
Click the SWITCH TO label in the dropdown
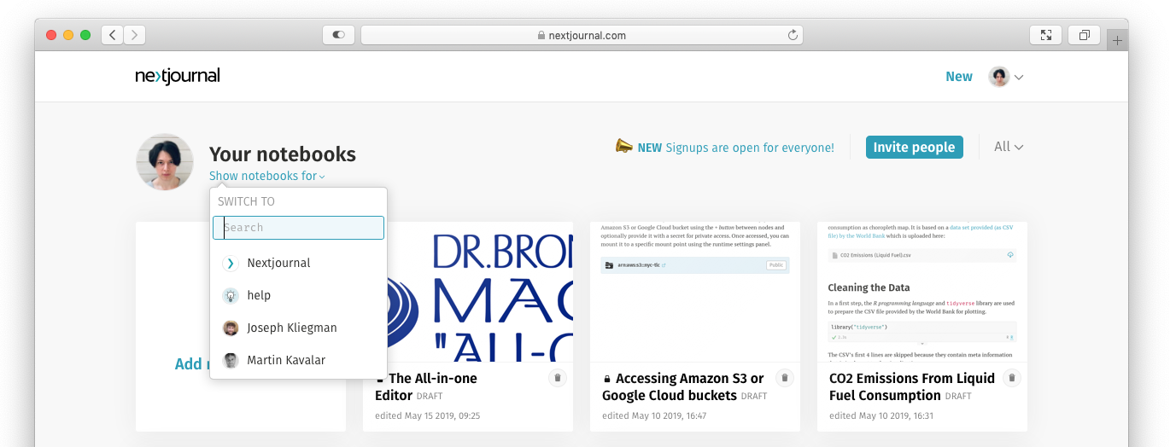click(x=247, y=202)
